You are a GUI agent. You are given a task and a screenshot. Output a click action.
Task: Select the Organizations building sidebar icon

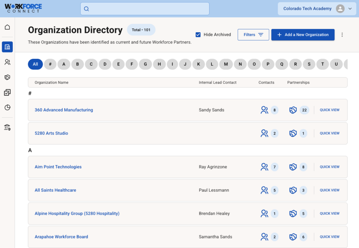pyautogui.click(x=7, y=47)
